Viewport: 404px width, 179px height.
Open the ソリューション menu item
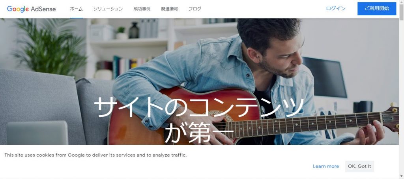[108, 9]
